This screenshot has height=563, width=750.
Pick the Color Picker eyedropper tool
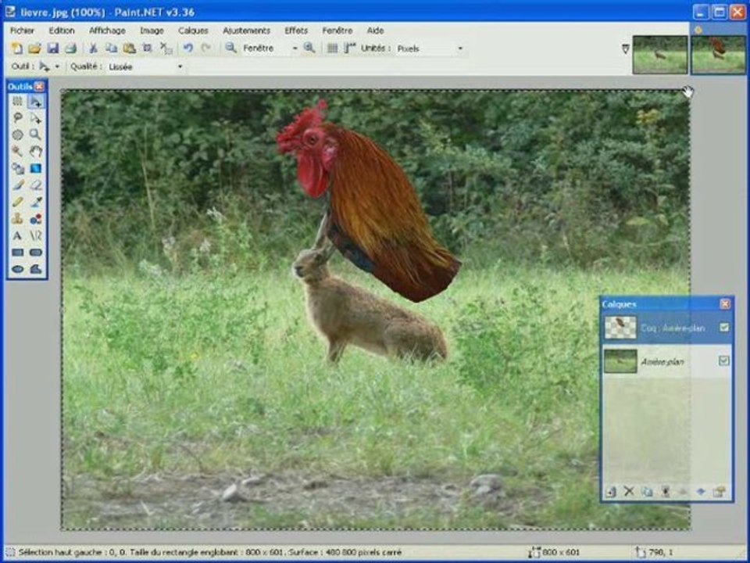coord(36,202)
